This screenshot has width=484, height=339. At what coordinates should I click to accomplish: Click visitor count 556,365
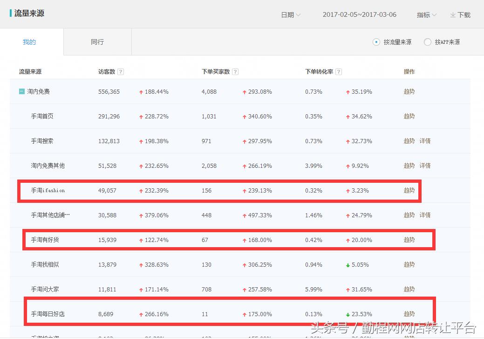(x=109, y=92)
